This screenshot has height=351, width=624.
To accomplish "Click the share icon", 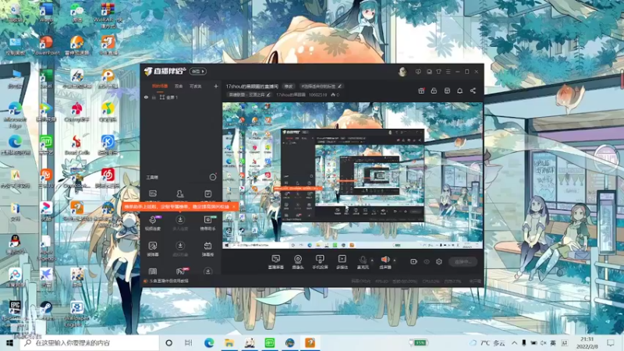I will (473, 90).
